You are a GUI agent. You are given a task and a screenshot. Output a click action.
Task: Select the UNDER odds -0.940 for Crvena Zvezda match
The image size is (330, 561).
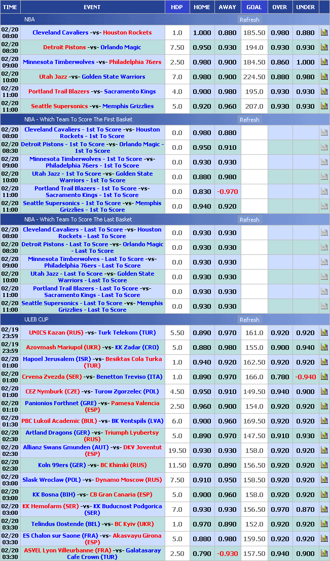point(305,377)
